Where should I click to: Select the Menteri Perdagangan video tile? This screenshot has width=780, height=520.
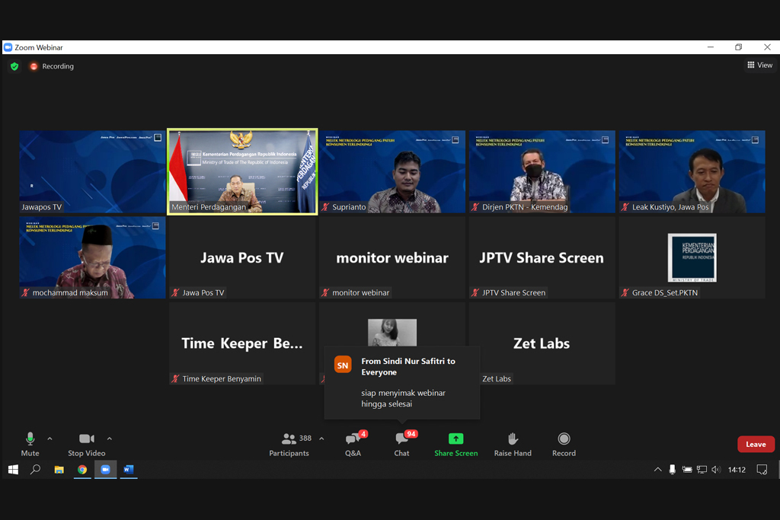[x=242, y=171]
